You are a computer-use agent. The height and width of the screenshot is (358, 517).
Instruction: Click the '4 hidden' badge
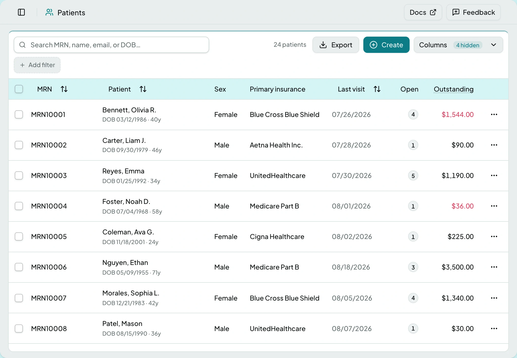click(x=468, y=45)
